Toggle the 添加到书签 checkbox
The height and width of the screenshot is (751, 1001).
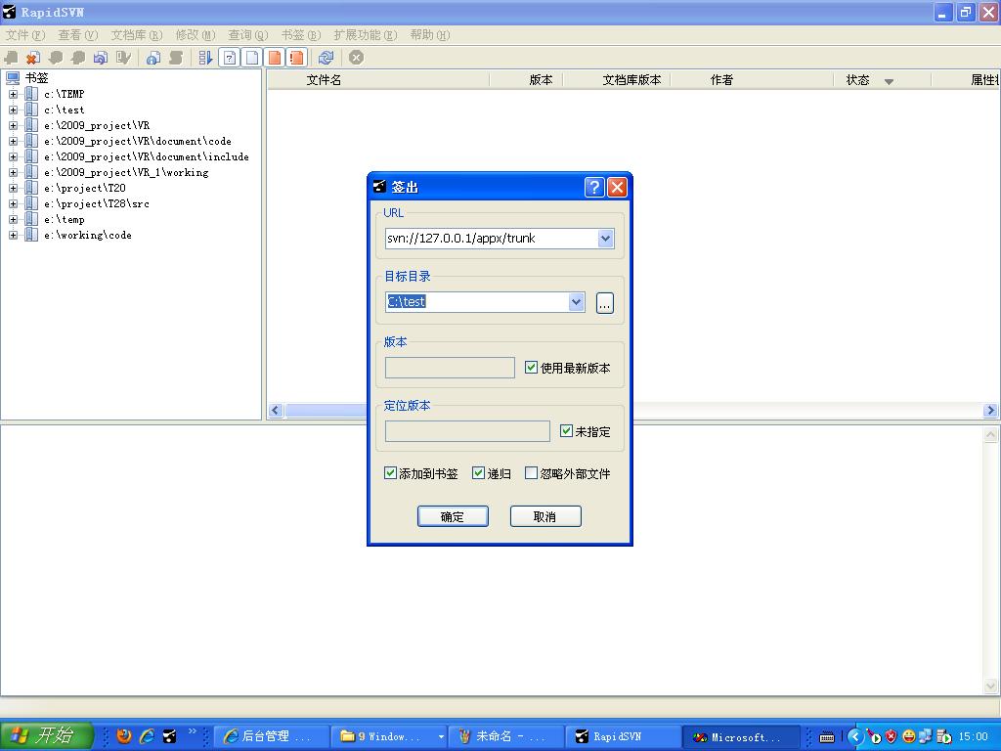pyautogui.click(x=391, y=473)
